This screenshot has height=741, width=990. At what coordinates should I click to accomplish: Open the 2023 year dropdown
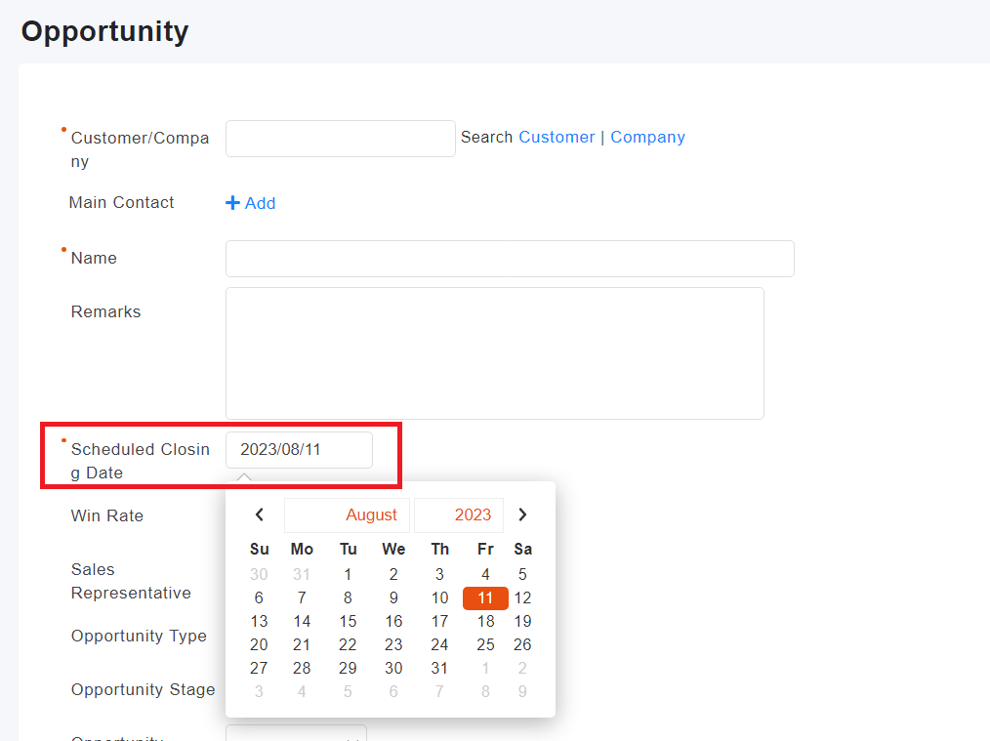coord(459,515)
